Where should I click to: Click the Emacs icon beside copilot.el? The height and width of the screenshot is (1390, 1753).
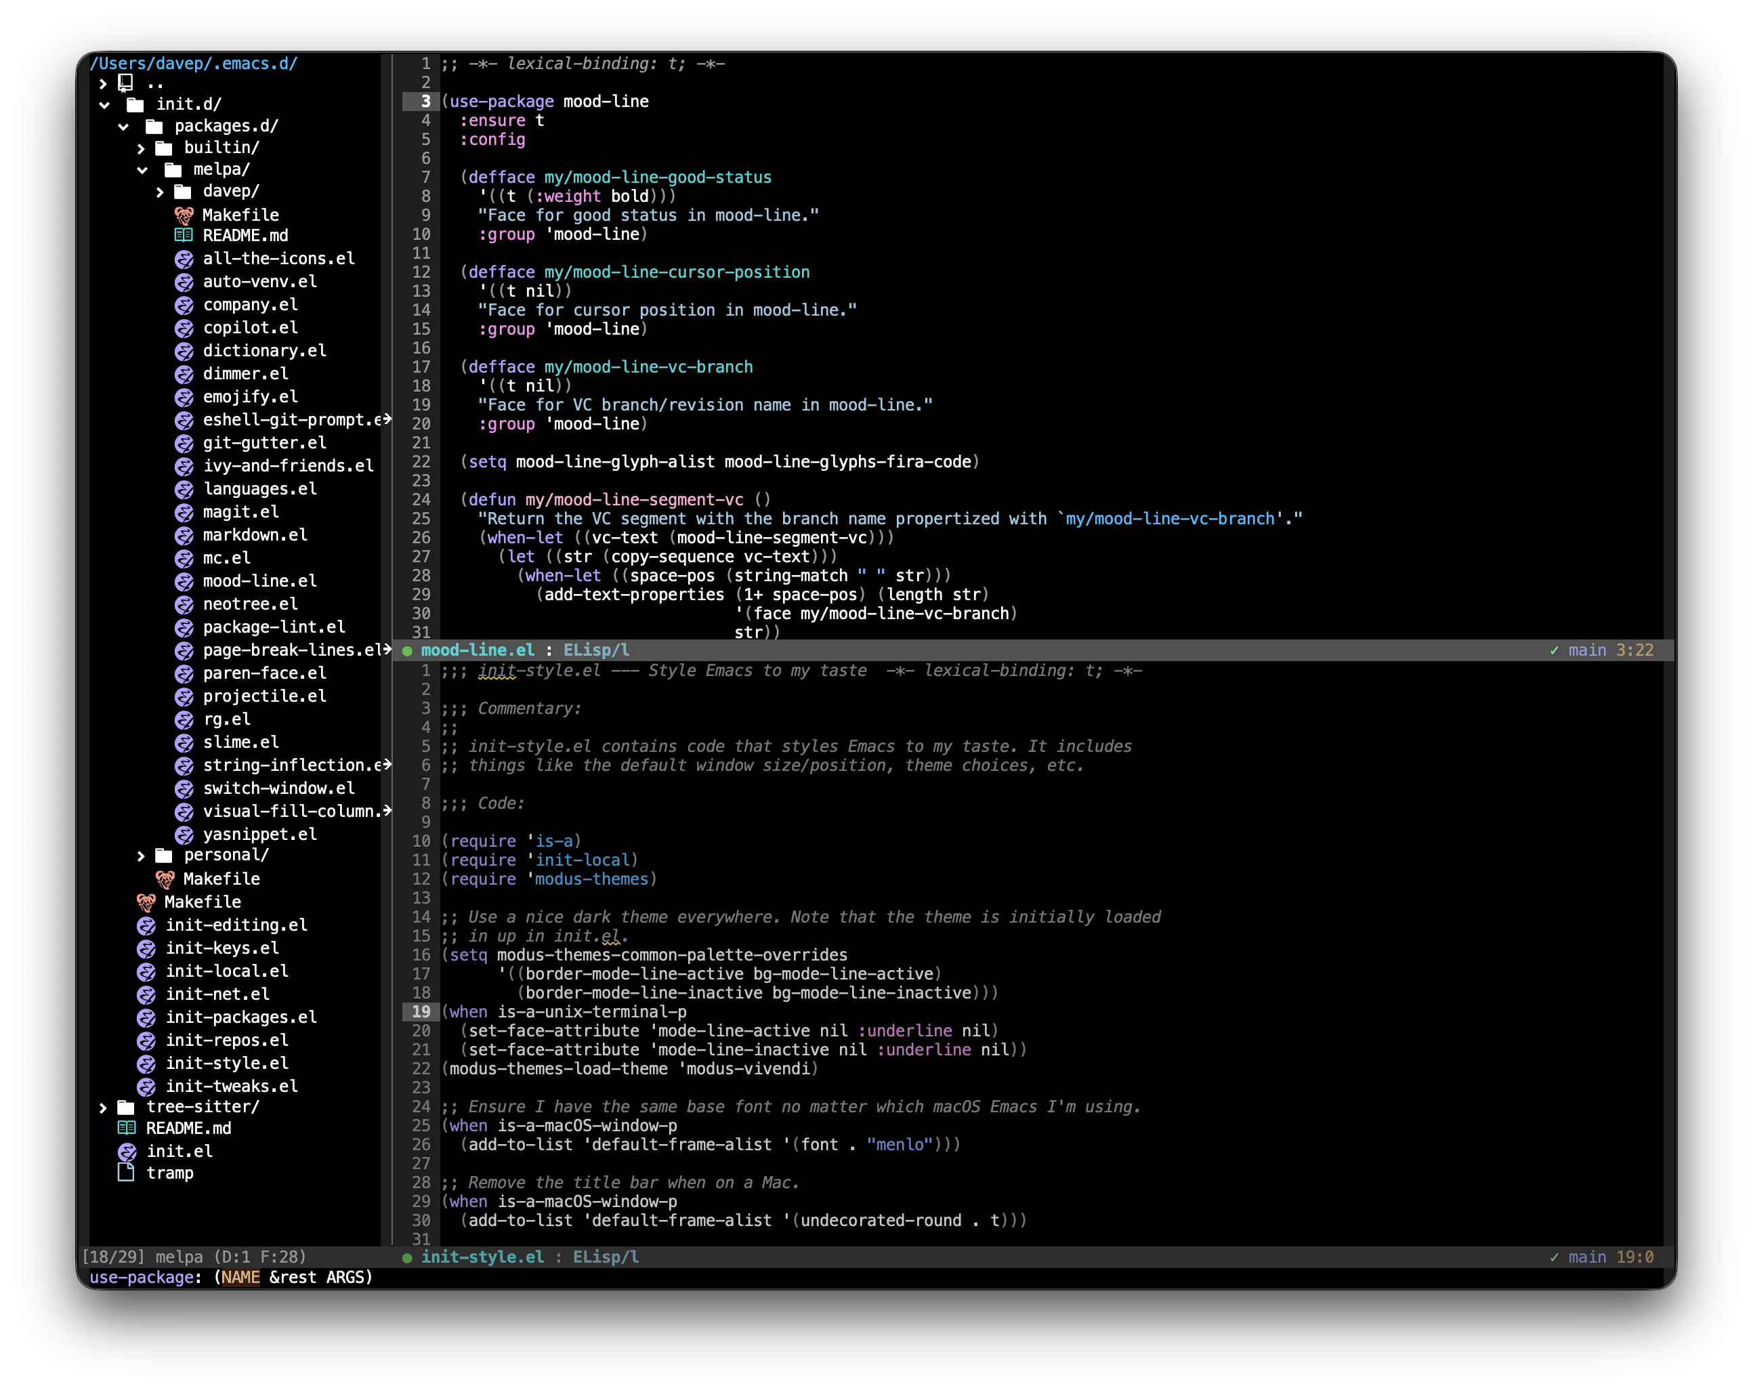pyautogui.click(x=184, y=328)
